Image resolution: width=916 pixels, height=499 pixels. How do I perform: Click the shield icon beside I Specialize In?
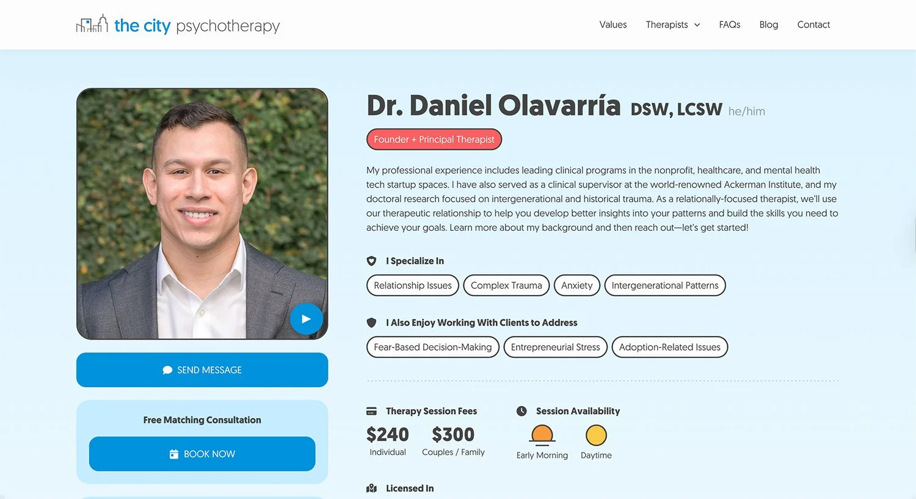click(x=371, y=261)
